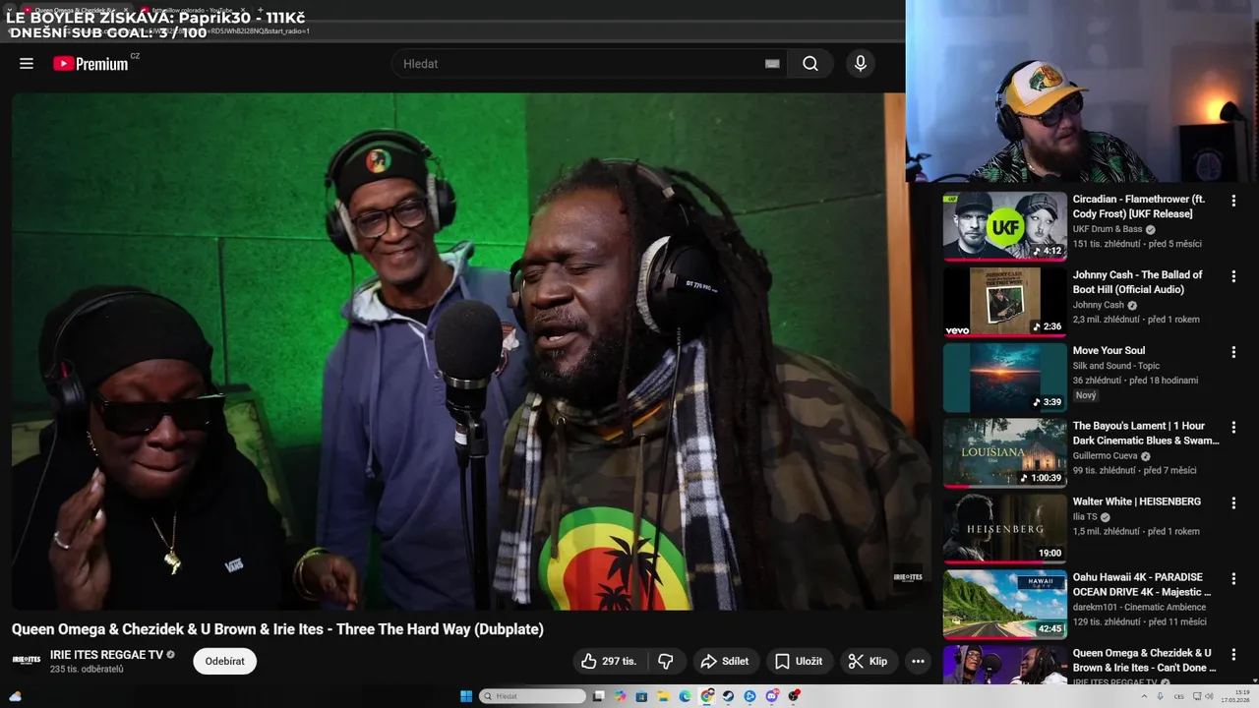Start voice search with the microphone
Screen dimensions: 1259x708
coord(861,64)
